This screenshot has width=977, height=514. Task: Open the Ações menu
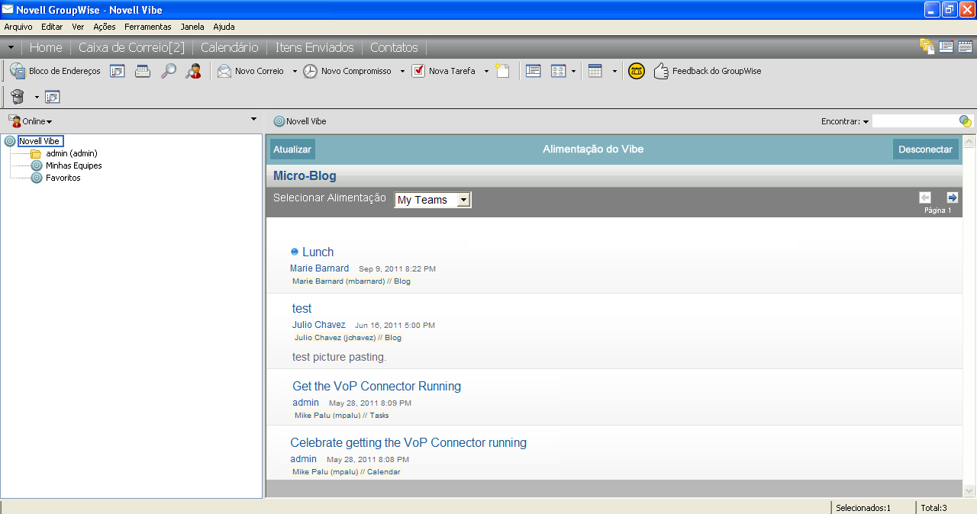point(105,27)
